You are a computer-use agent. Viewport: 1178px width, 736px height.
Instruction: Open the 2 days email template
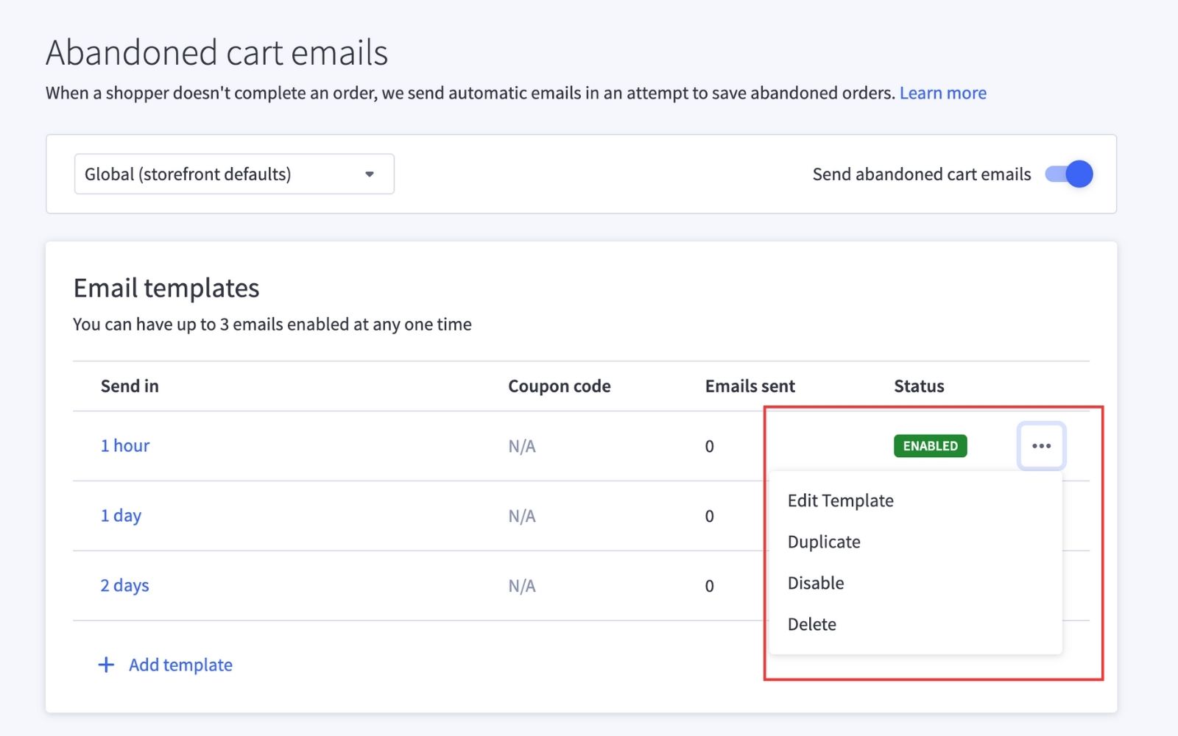point(124,586)
